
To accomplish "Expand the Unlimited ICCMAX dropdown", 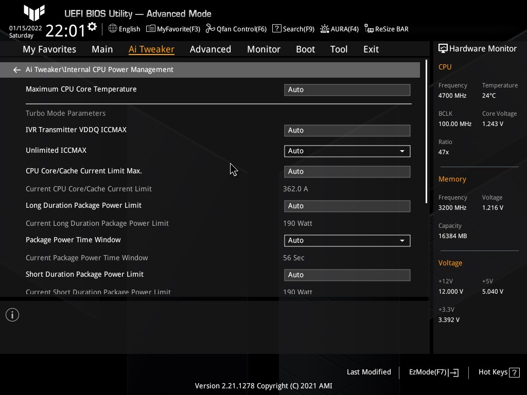I will 402,151.
